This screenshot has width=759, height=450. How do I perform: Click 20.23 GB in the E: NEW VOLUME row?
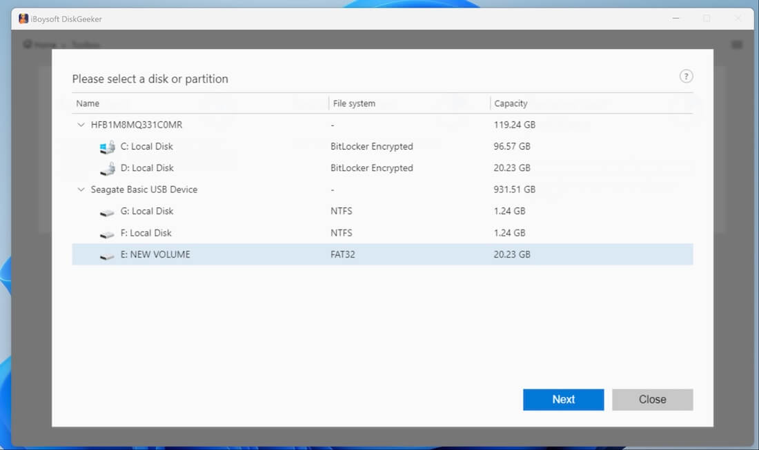click(x=512, y=254)
